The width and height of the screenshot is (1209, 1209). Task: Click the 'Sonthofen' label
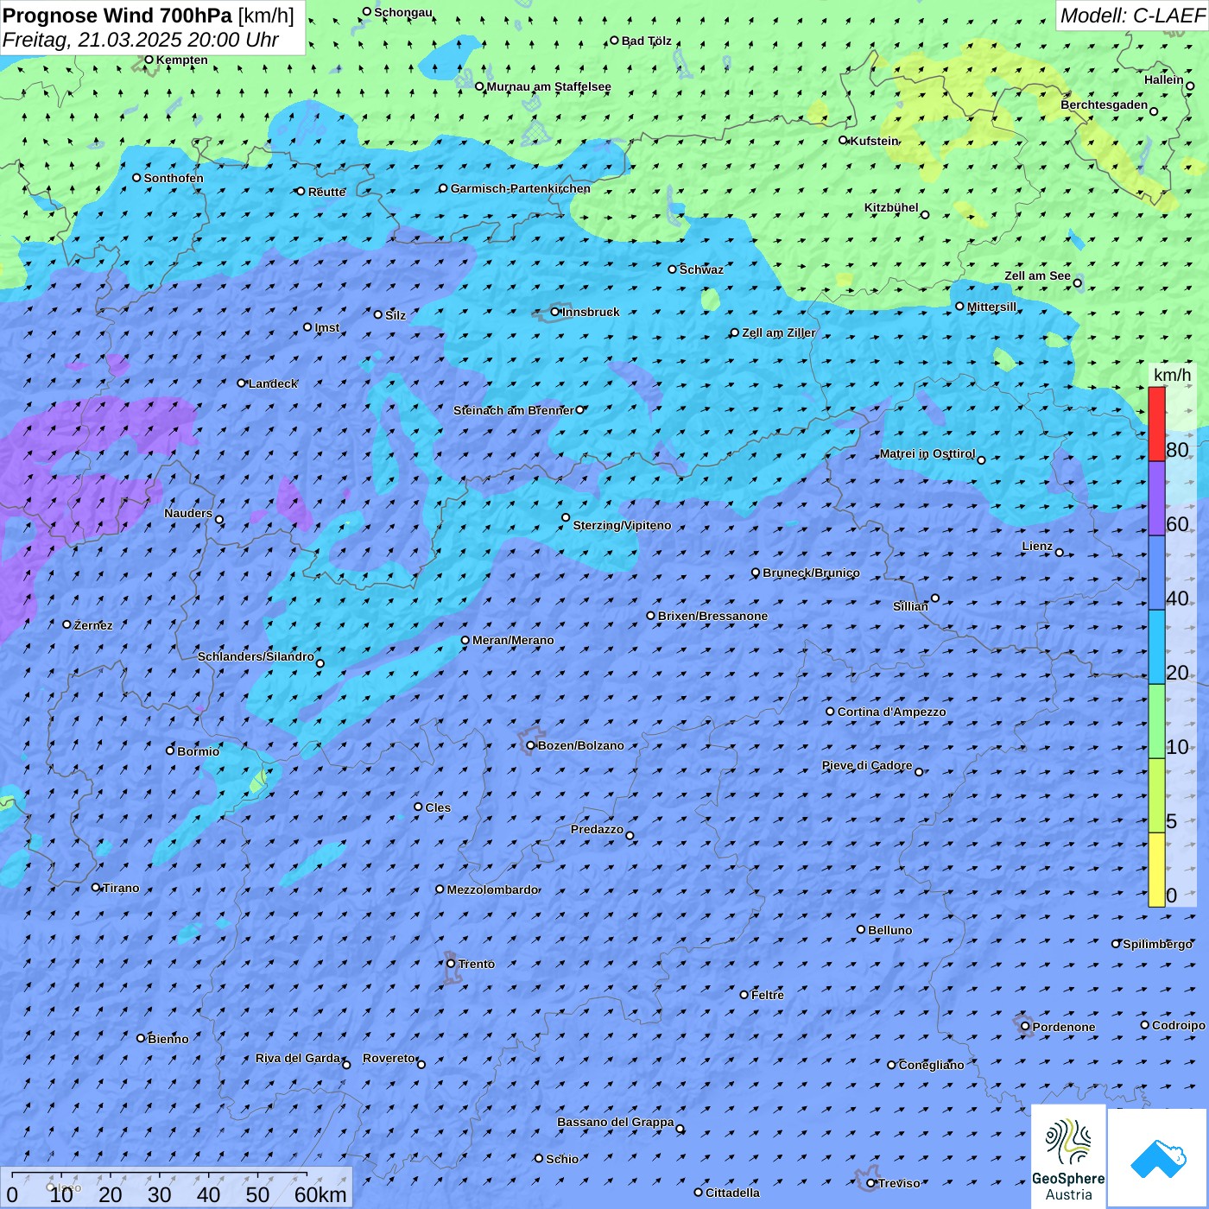pos(174,179)
